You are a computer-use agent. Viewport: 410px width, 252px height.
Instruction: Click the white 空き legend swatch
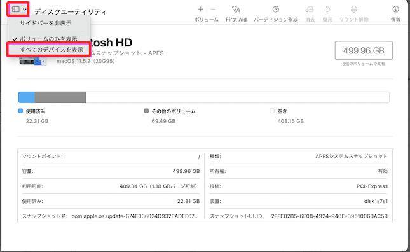pos(272,111)
